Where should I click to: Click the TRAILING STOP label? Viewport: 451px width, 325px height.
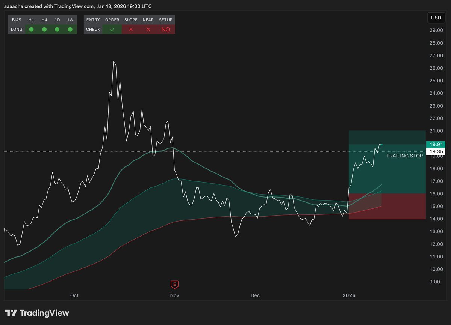[x=404, y=156]
